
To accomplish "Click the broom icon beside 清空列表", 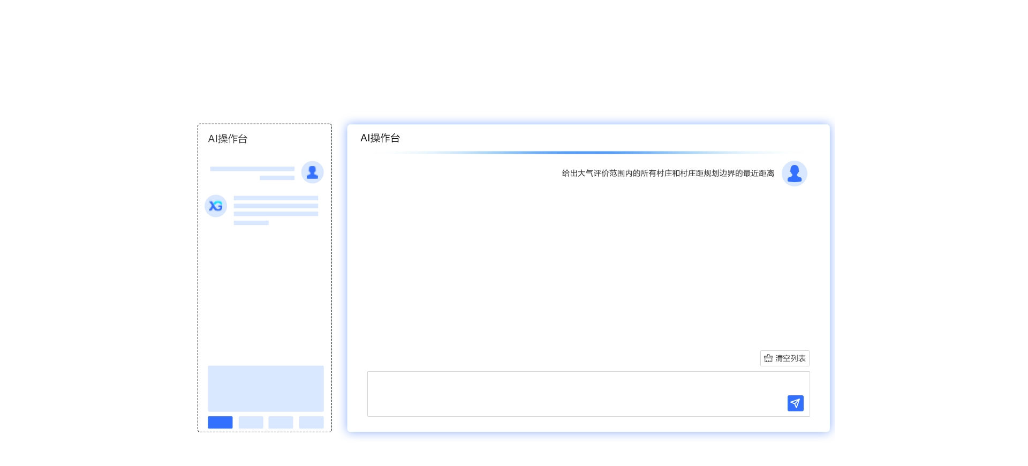I will (768, 358).
